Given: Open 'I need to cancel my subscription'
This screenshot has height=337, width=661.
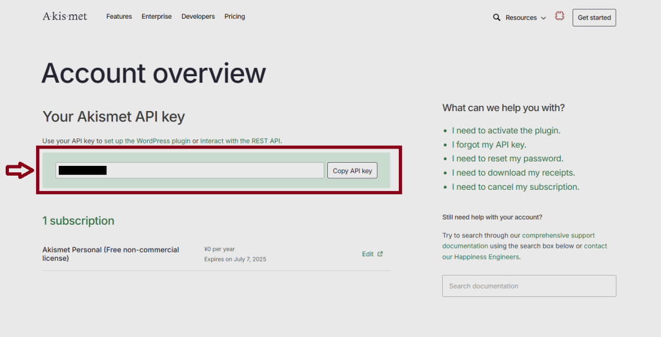Looking at the screenshot, I should 515,187.
